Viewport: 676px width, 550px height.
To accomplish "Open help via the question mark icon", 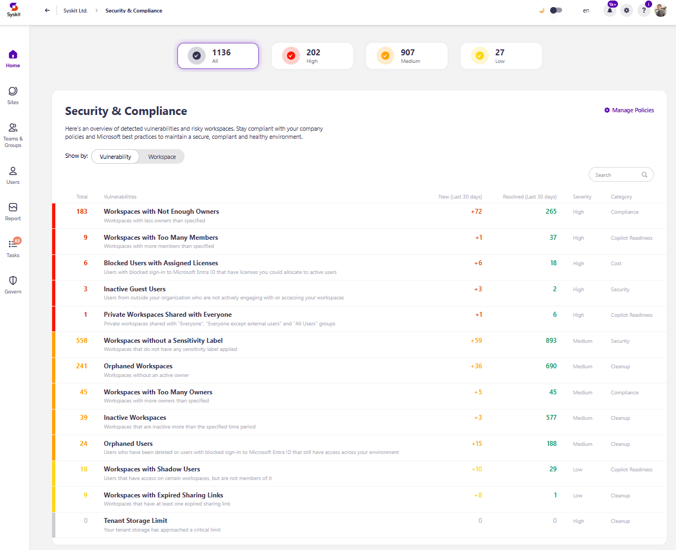I will [x=644, y=10].
